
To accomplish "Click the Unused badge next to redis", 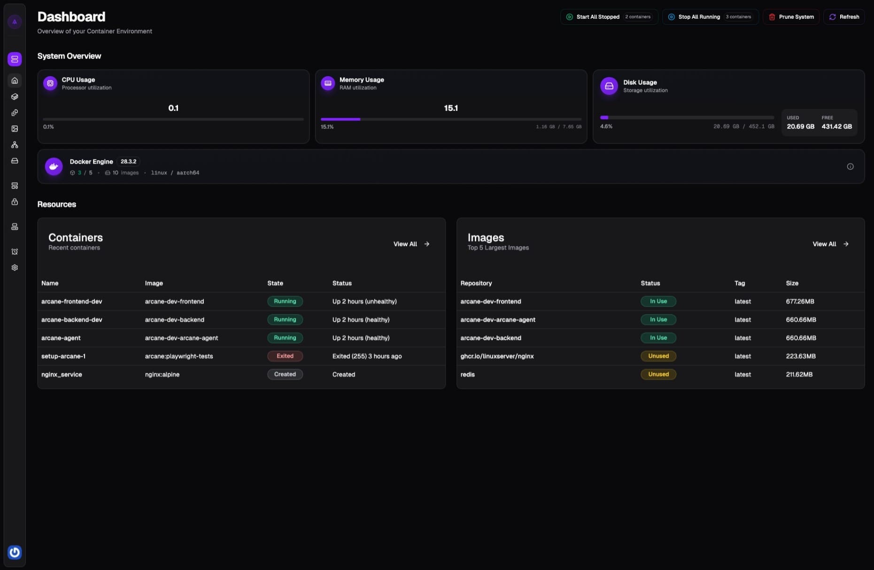I will click(658, 374).
